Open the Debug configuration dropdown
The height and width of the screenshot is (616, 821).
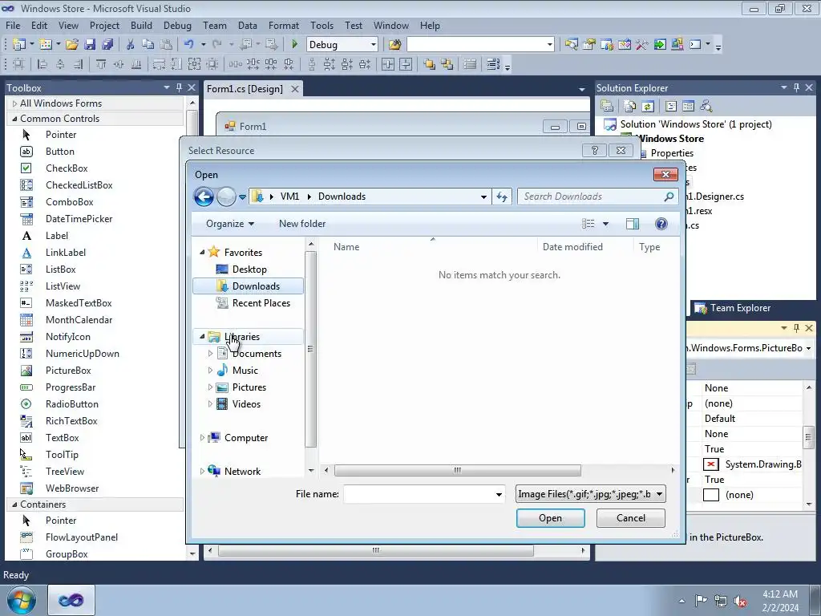[x=374, y=45]
